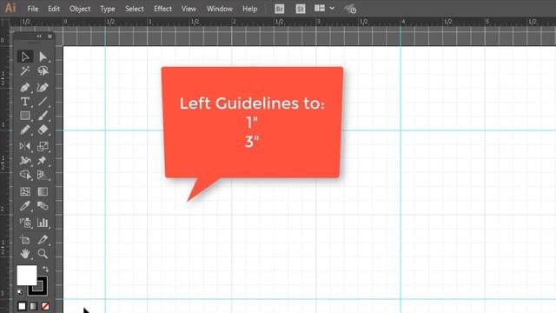Open the File menu

point(33,9)
